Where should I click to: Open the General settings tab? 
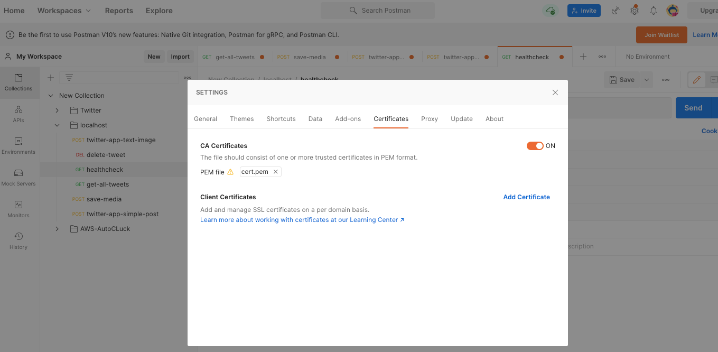206,119
